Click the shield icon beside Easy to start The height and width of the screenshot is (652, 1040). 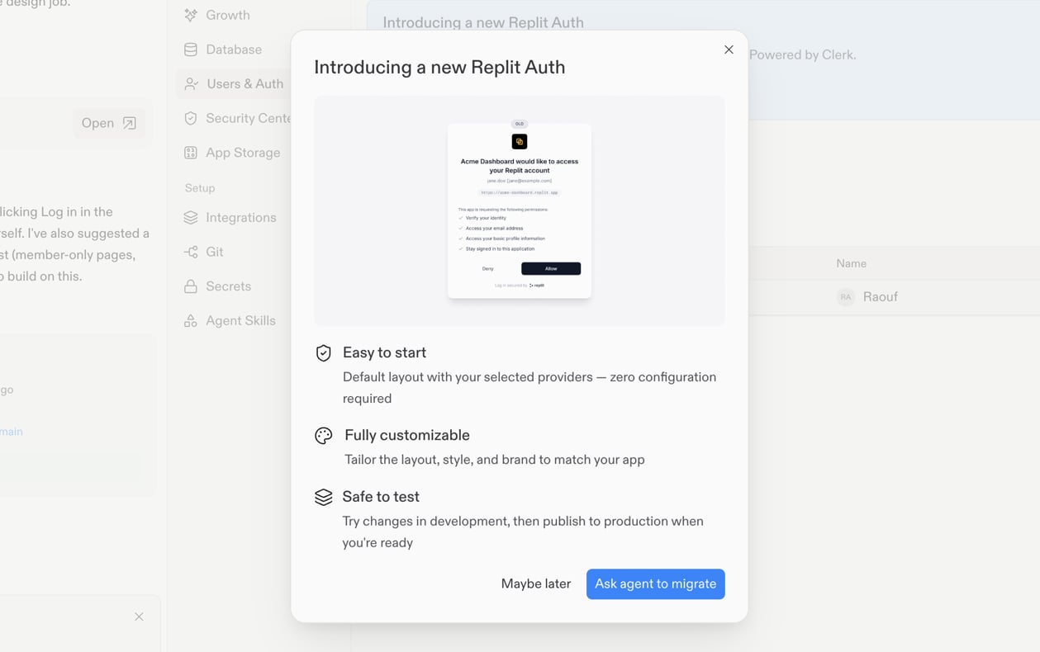[324, 353]
